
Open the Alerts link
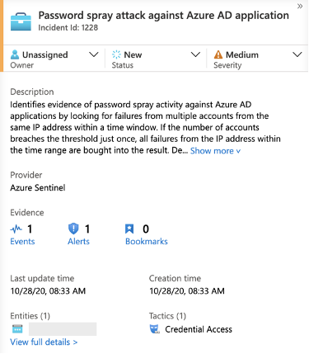click(78, 241)
